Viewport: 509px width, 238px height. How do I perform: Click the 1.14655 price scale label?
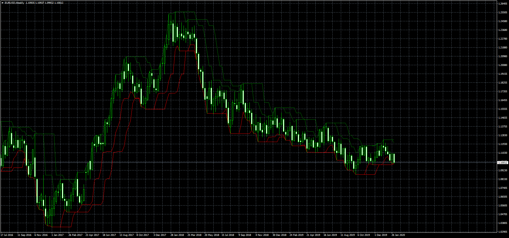(503, 118)
